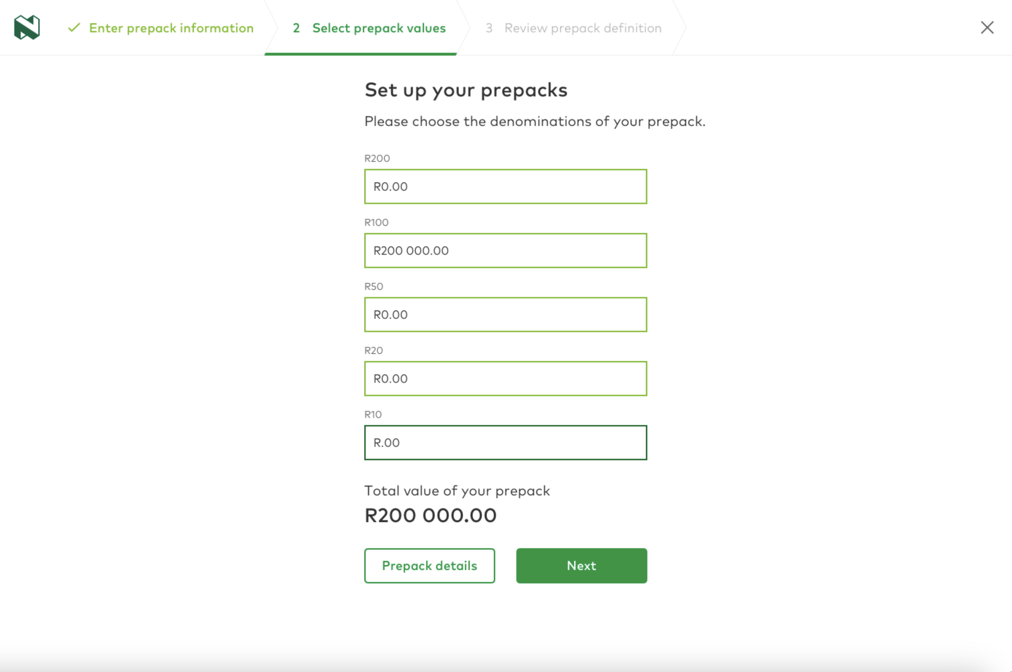1012x672 pixels.
Task: Open the Review prepack definition step
Action: point(582,28)
